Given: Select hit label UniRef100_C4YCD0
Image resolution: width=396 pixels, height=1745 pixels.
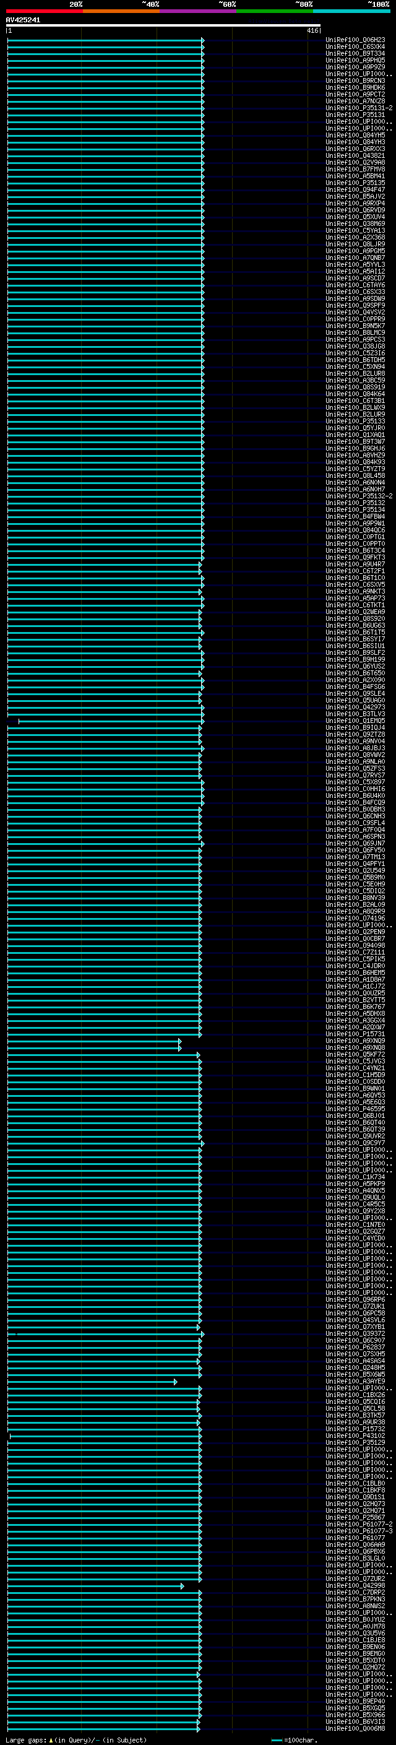Looking at the screenshot, I should tap(355, 1238).
